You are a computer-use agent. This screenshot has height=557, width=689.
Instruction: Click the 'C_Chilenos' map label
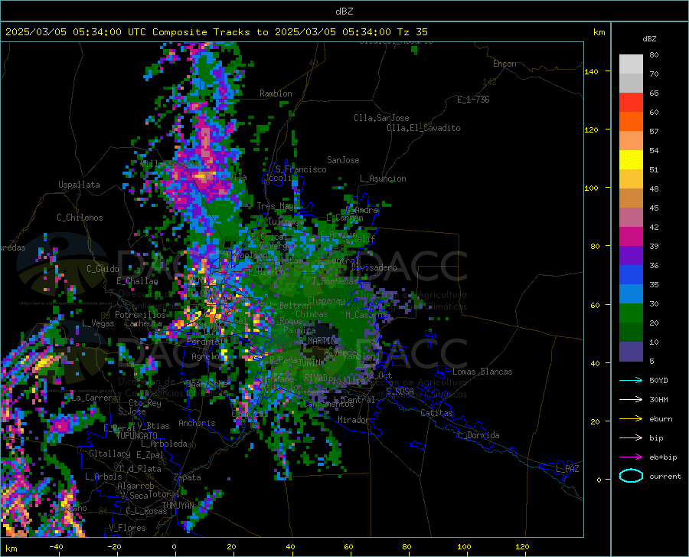pos(80,218)
